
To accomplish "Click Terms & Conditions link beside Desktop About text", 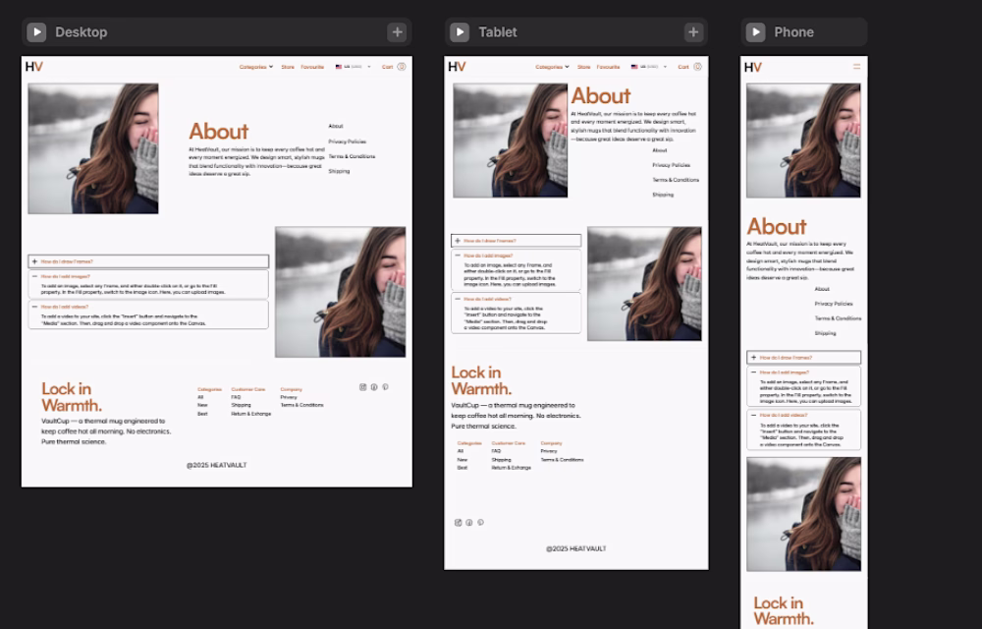I will 352,156.
